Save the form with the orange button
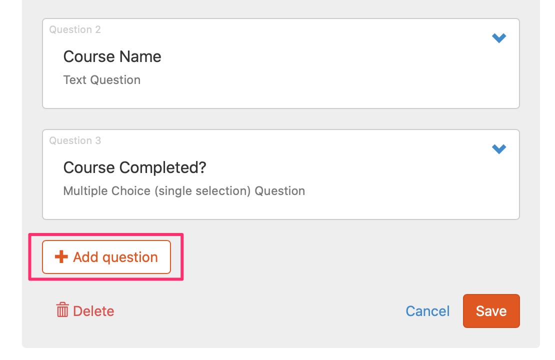 pyautogui.click(x=491, y=311)
